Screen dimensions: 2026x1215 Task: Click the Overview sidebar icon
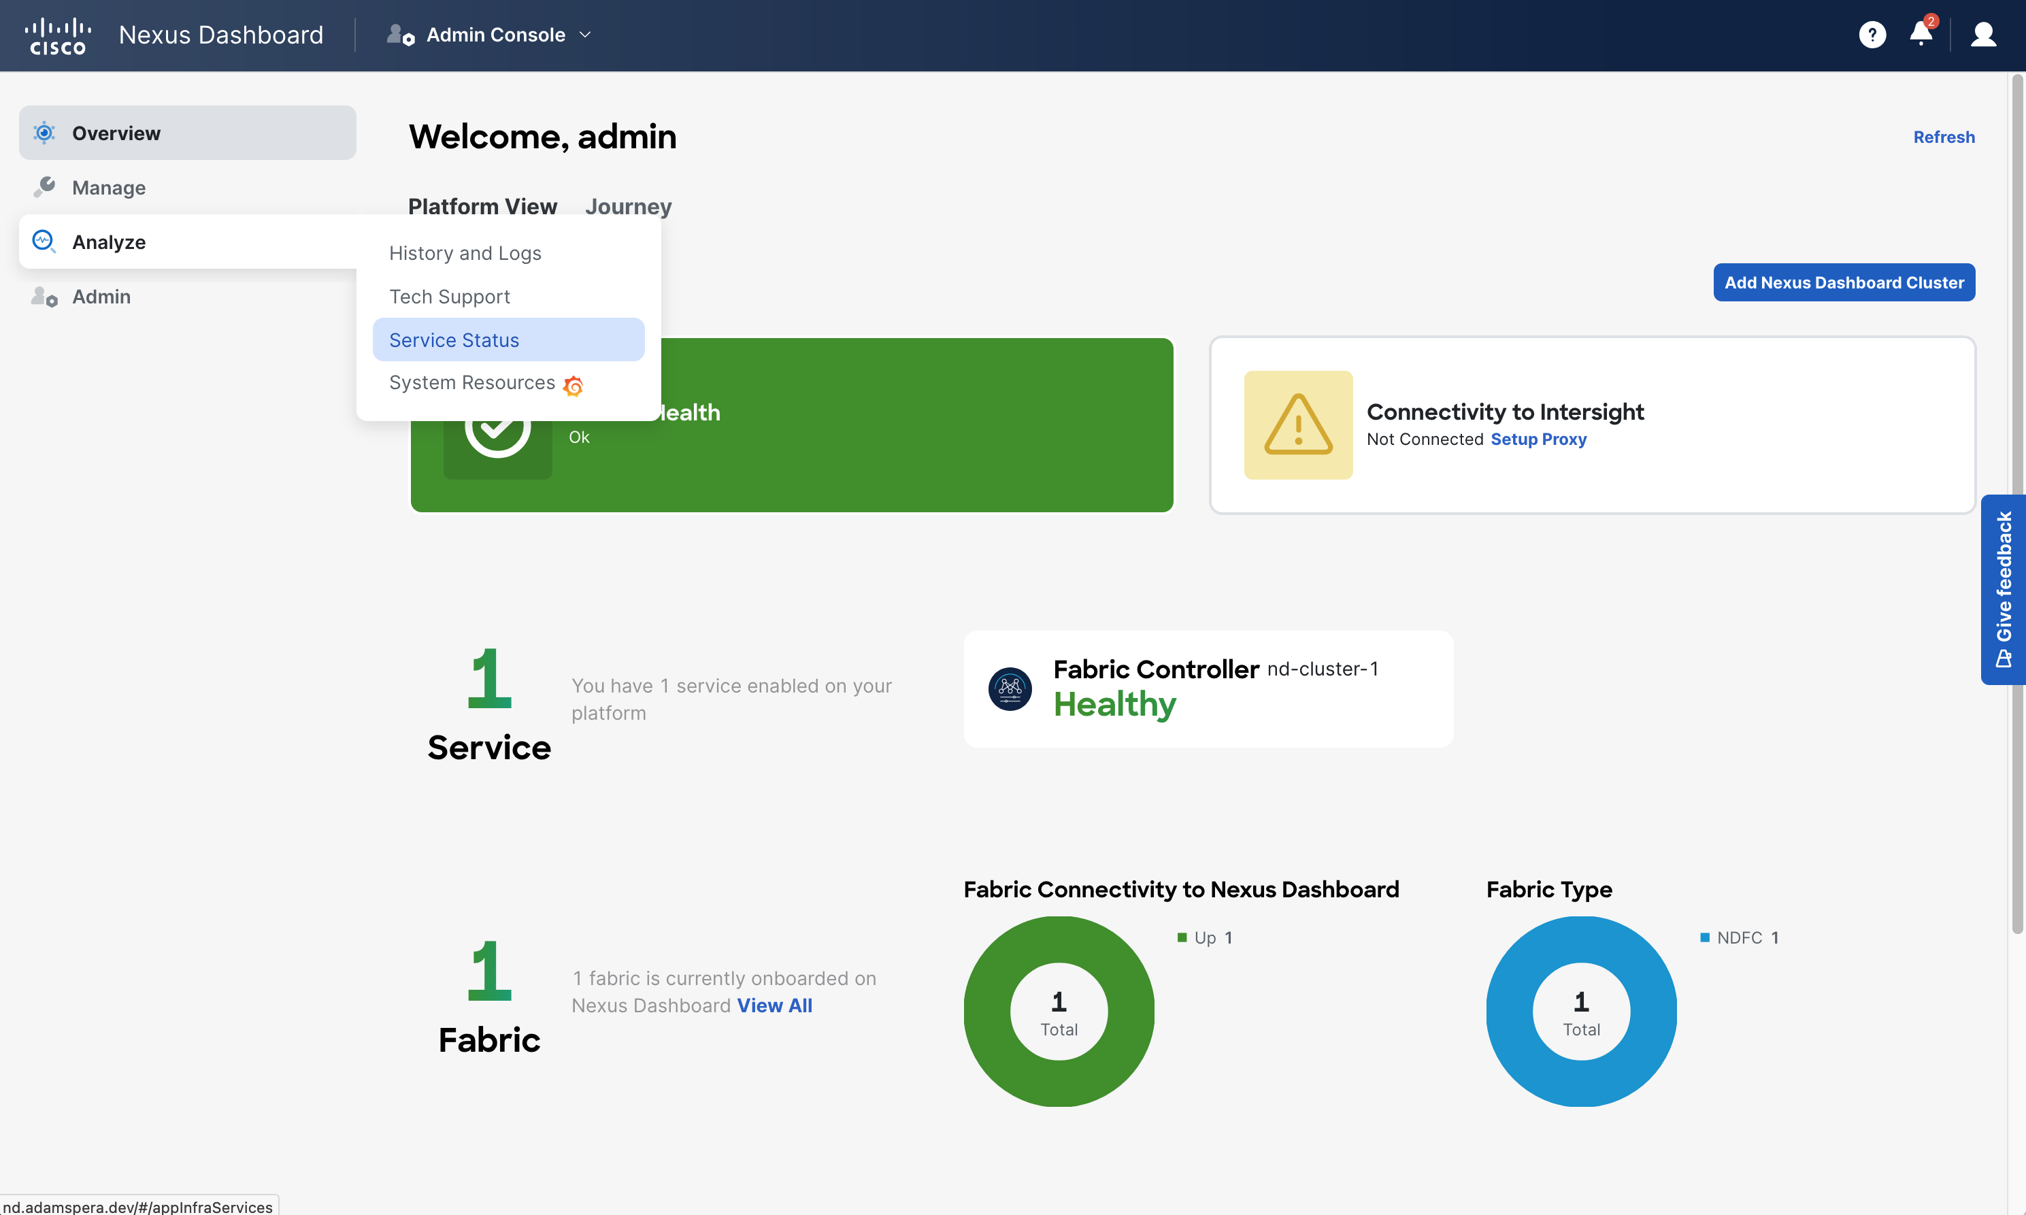44,133
